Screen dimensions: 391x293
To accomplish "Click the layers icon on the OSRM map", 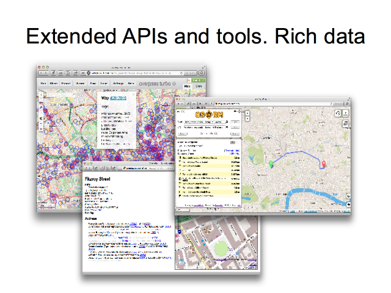I will 345,123.
